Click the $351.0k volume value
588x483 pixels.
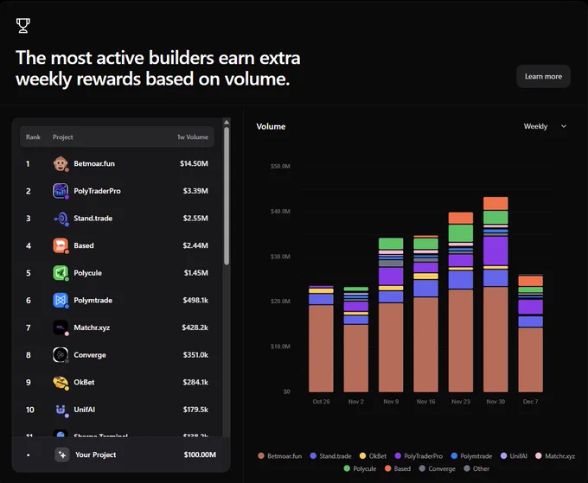pyautogui.click(x=195, y=355)
